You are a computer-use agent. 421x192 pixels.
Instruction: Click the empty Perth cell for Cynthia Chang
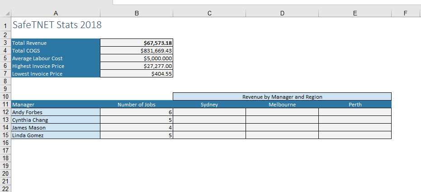point(355,120)
